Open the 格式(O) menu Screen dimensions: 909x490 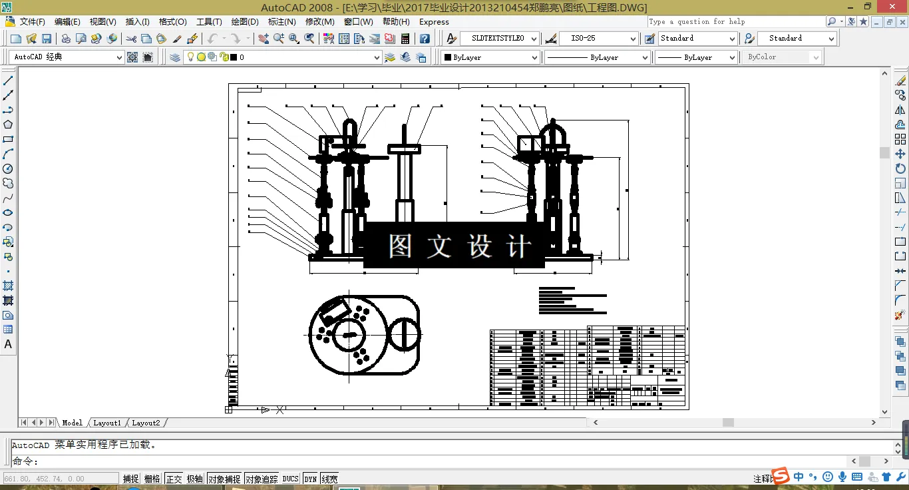tap(172, 22)
